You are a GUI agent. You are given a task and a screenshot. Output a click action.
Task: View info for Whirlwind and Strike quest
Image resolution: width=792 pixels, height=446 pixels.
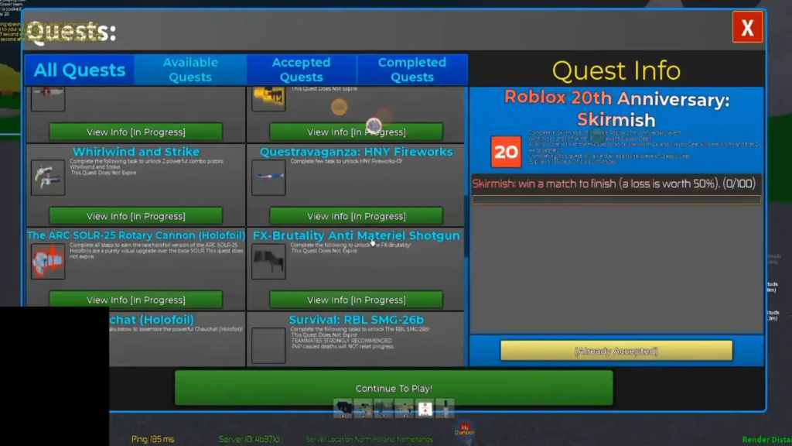point(136,216)
